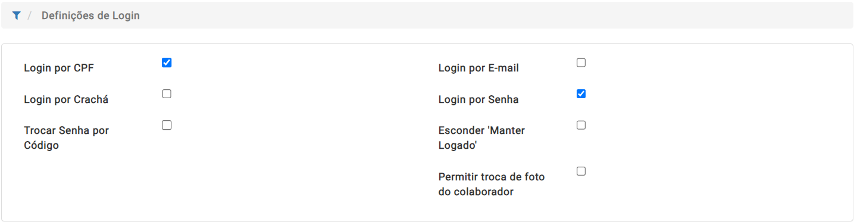
Task: Select the Esconder 'Manter Logado' label
Action: (x=481, y=137)
